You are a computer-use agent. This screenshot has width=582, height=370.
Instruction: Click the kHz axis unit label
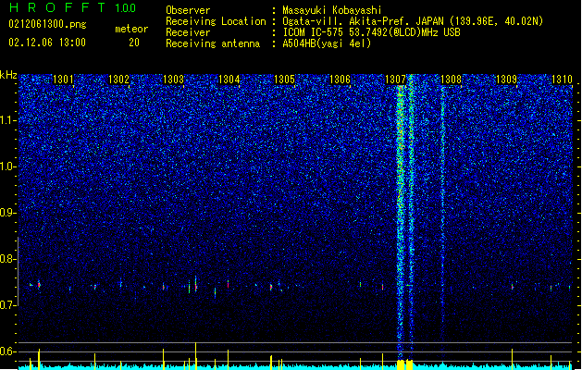click(x=8, y=75)
